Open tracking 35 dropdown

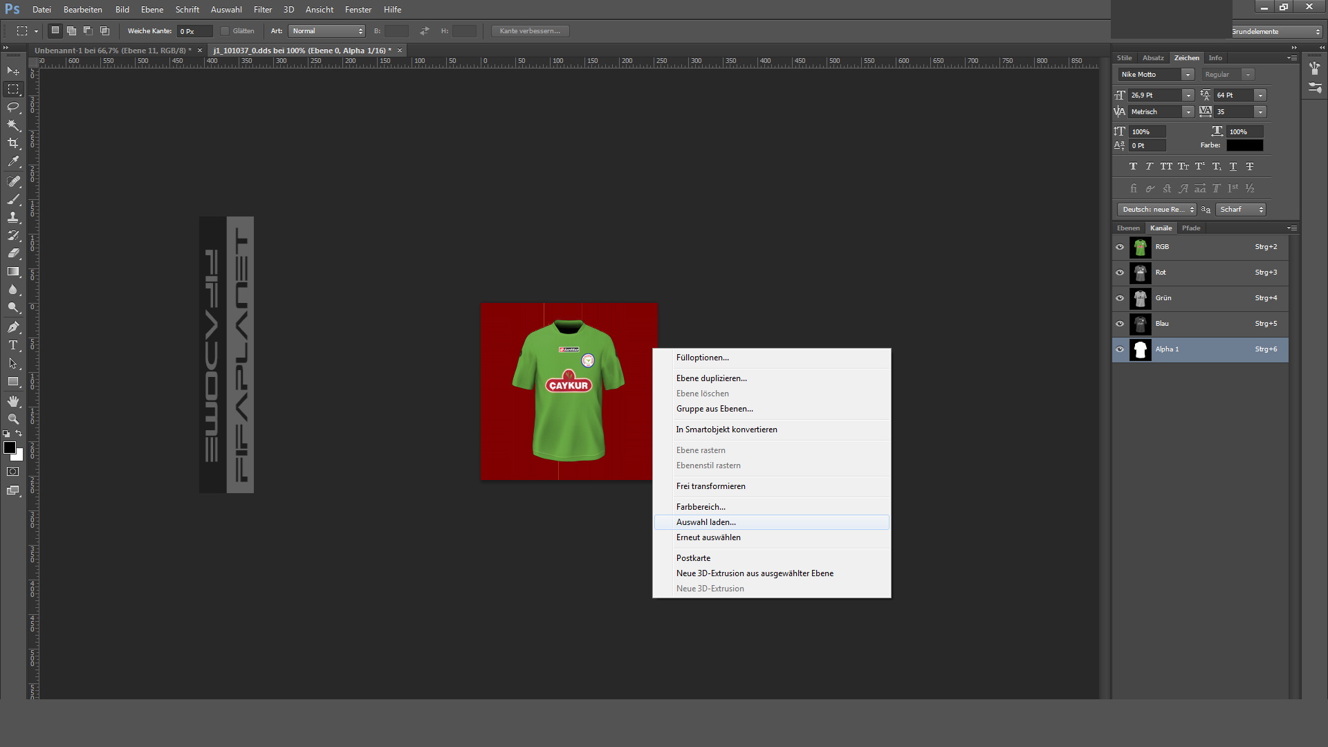point(1260,112)
